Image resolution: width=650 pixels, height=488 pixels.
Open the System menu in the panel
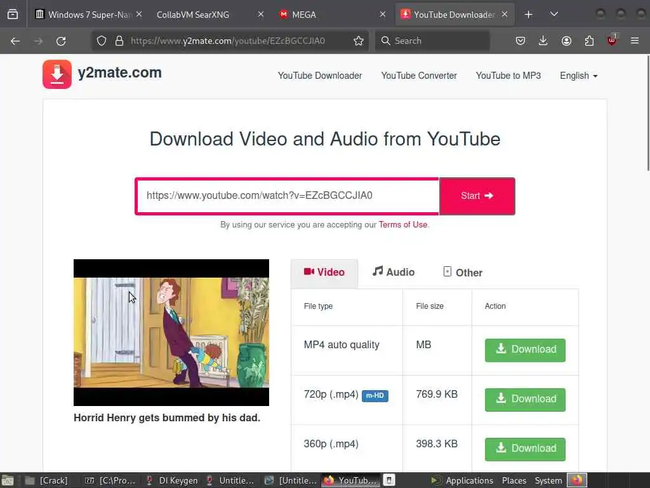pyautogui.click(x=548, y=480)
